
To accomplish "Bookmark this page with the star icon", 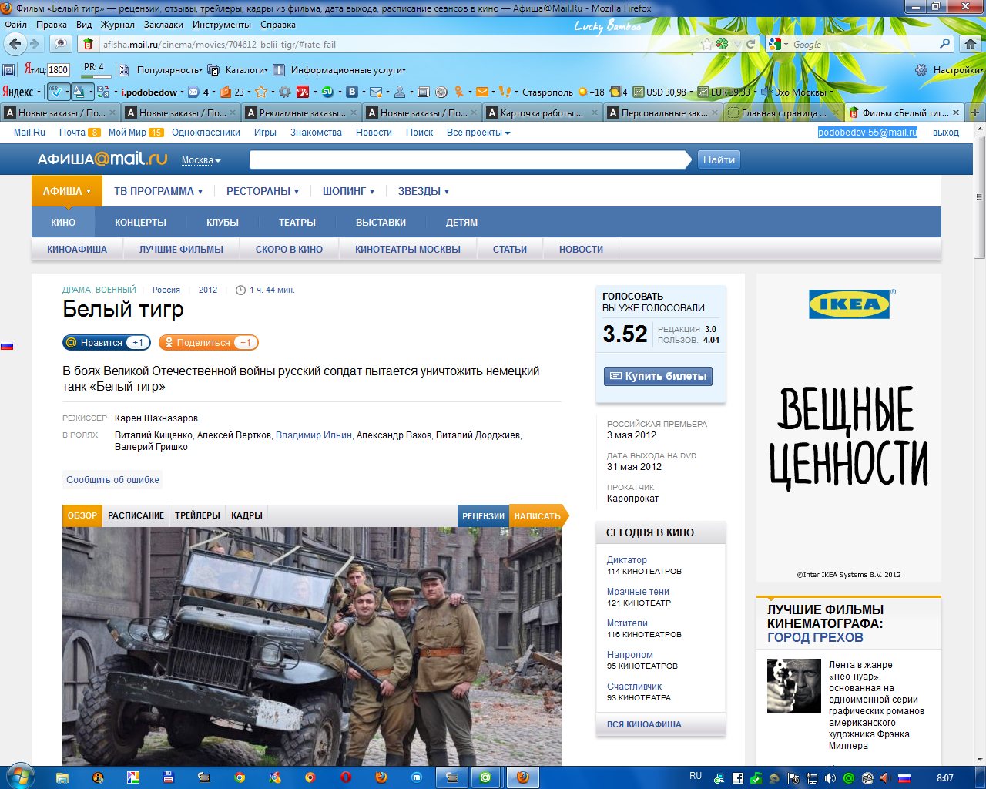I will pyautogui.click(x=706, y=44).
